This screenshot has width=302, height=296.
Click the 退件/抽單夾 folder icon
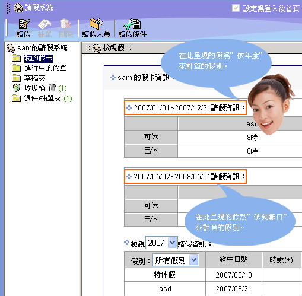tap(16, 98)
